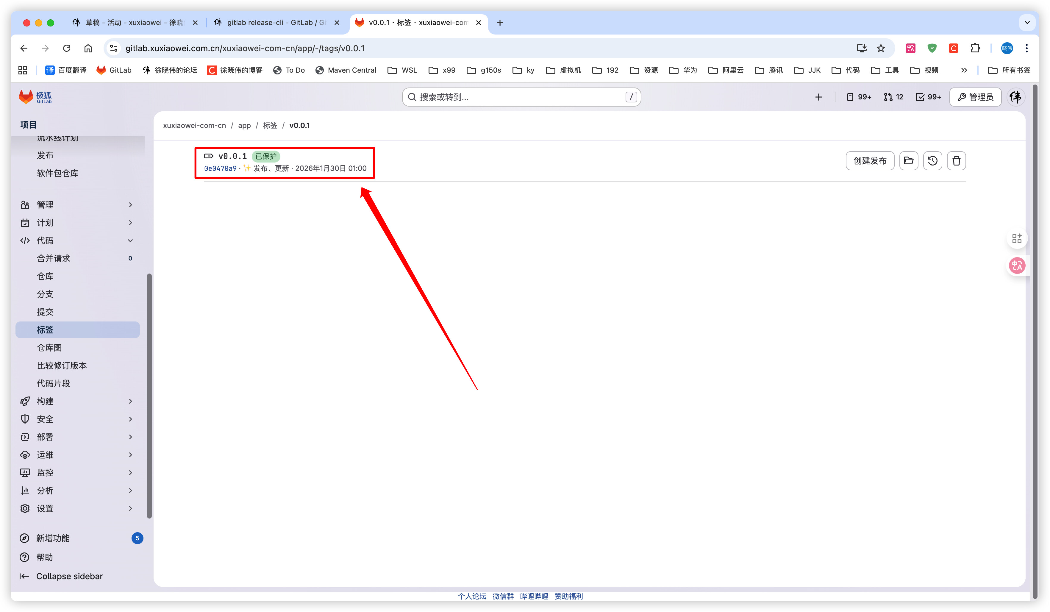Open the to-do list icon showing 99+
Image resolution: width=1050 pixels, height=612 pixels.
coord(928,97)
